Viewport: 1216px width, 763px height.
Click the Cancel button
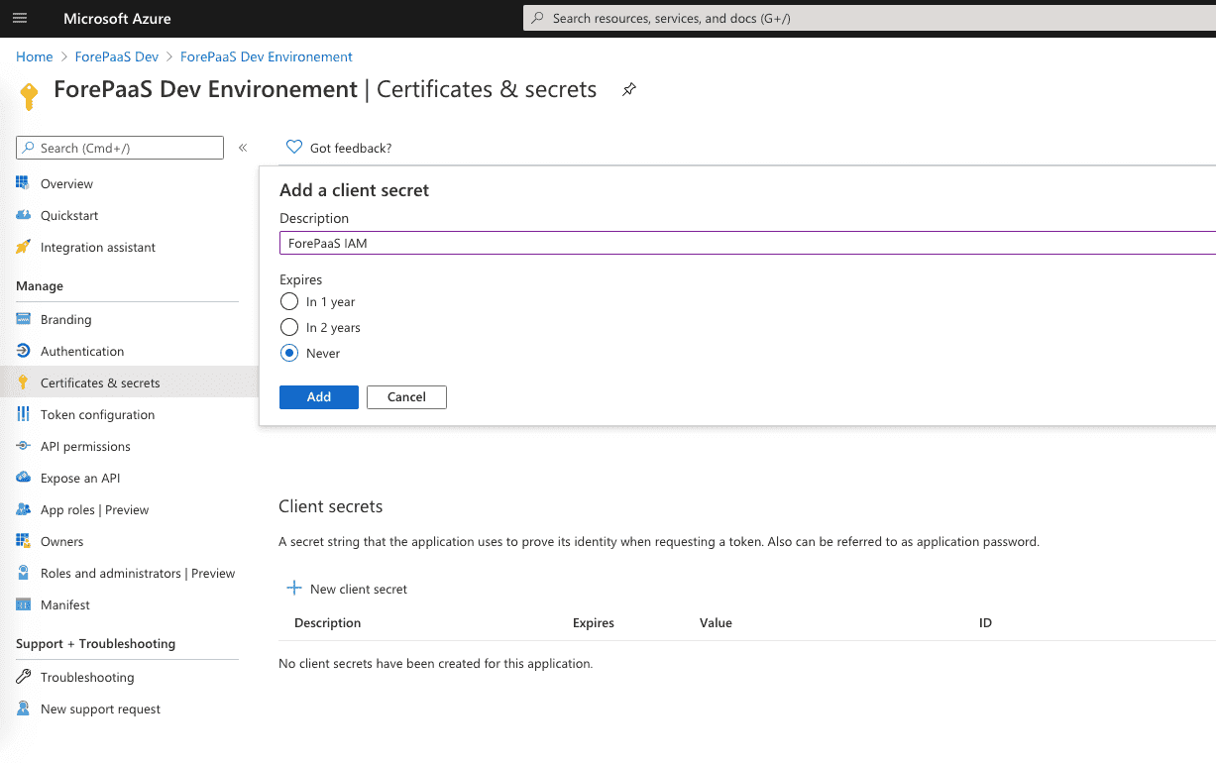(406, 396)
